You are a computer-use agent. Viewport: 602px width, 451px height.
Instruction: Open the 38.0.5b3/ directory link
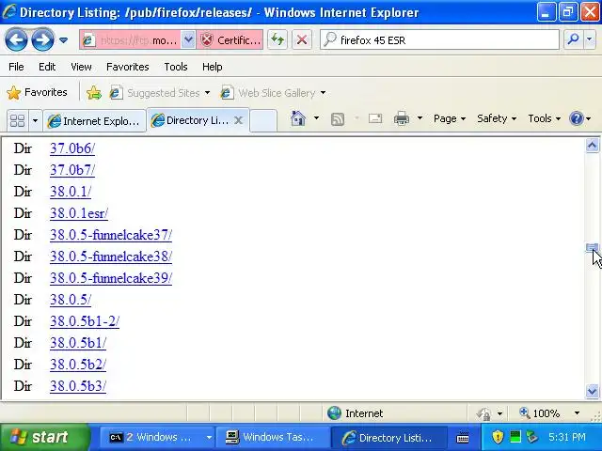78,386
